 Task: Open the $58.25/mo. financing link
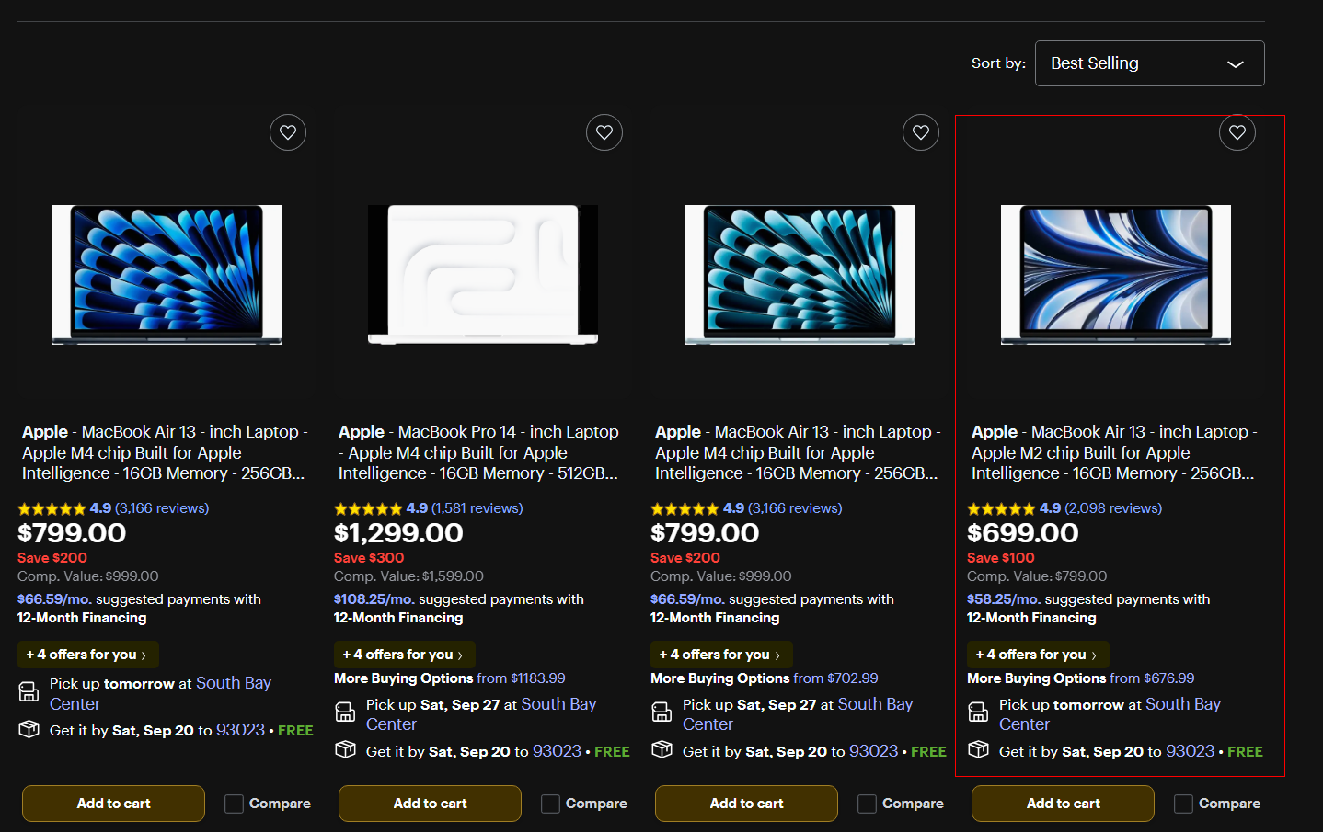[1004, 599]
